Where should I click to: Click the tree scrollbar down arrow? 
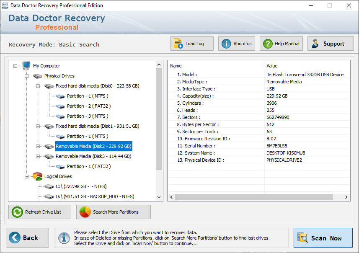point(159,197)
